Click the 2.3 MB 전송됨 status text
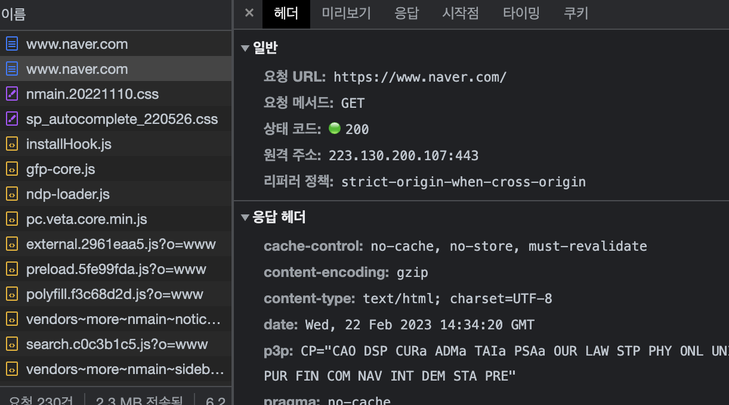The width and height of the screenshot is (729, 405). pos(140,400)
